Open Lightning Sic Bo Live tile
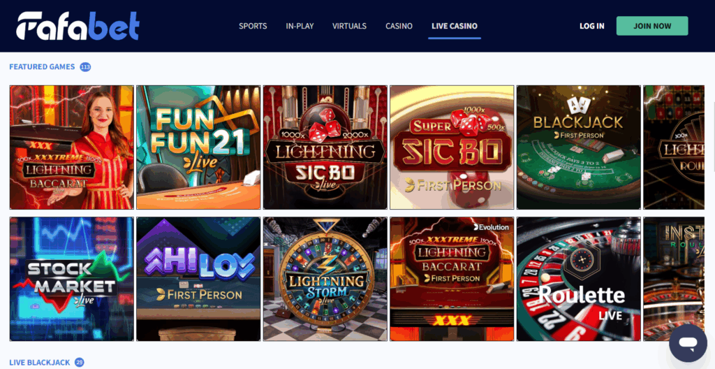 [x=325, y=147]
